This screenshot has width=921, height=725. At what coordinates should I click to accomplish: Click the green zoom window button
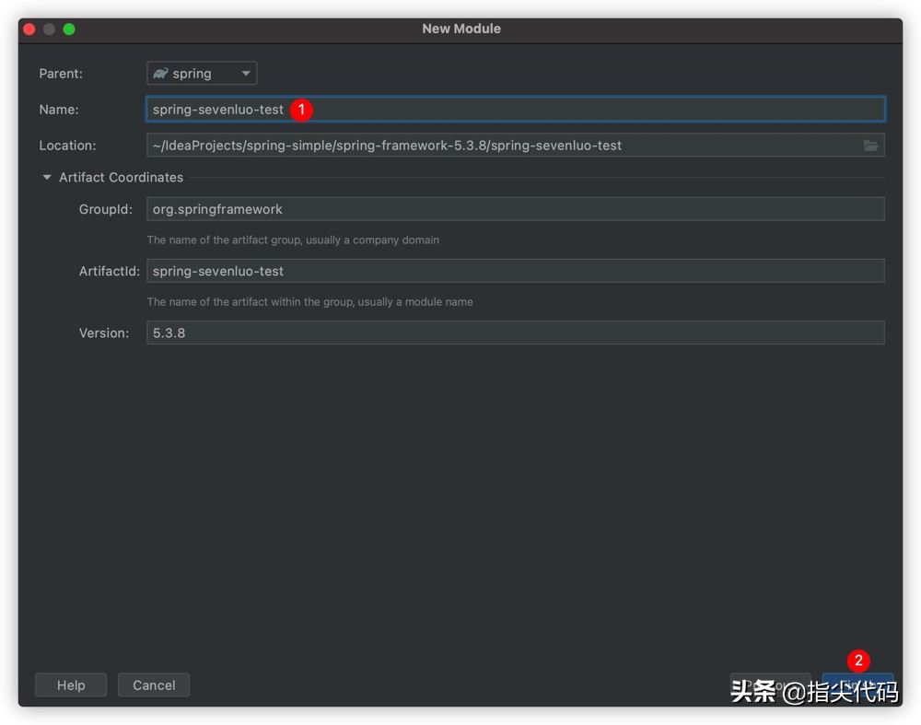click(x=69, y=29)
